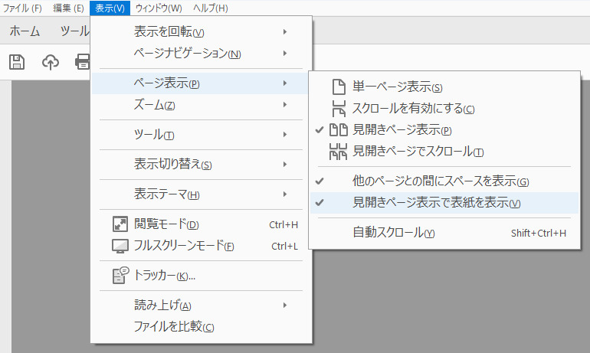Open the Tracker icon entry
Viewport: 590px width, 353px height.
click(120, 275)
